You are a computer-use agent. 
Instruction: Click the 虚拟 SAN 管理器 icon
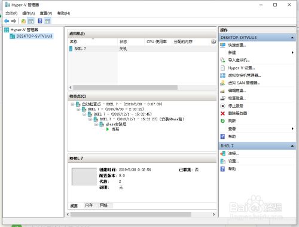click(222, 83)
